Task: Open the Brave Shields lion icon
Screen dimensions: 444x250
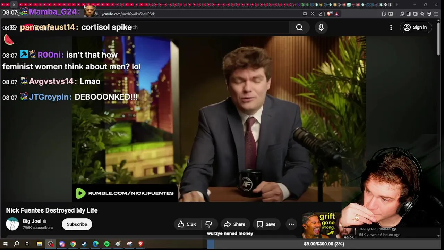Action: coord(329,14)
